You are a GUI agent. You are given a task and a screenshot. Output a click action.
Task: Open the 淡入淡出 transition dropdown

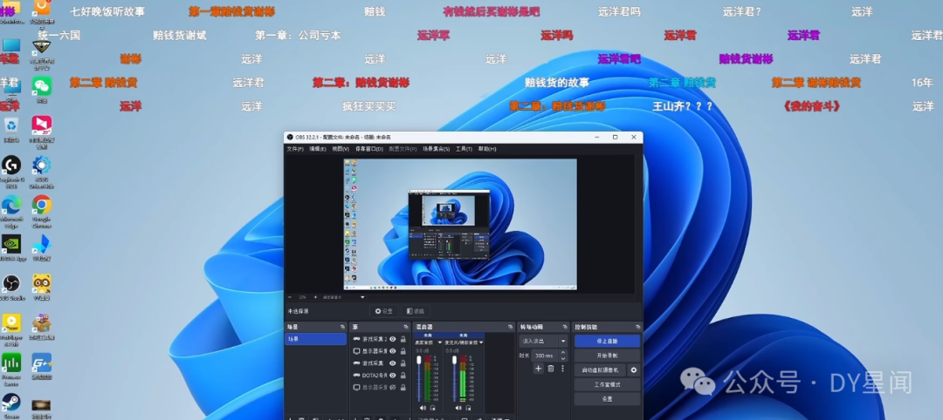tap(543, 341)
